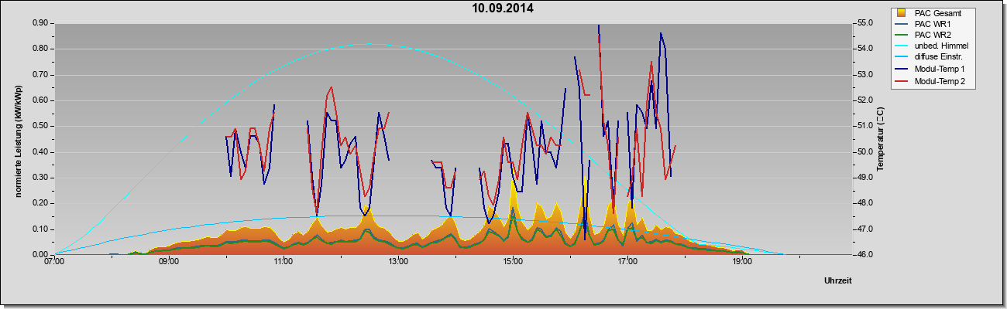Click the chart title 10.09.2014
Screen dimensions: 1007x309
[503, 9]
